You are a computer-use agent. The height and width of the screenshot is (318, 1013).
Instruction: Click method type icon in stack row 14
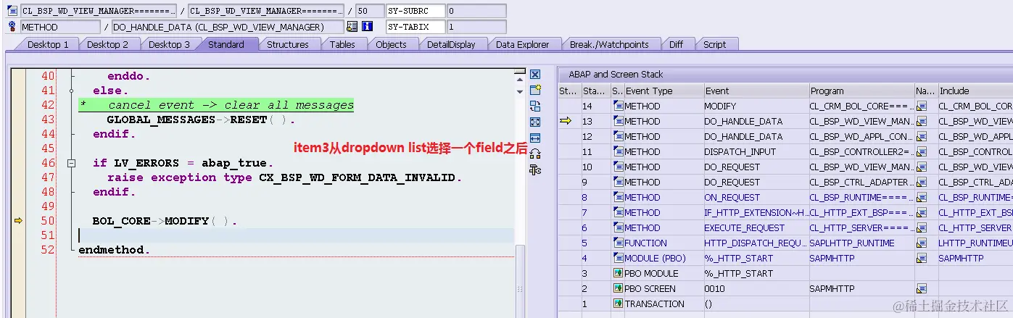pos(618,106)
